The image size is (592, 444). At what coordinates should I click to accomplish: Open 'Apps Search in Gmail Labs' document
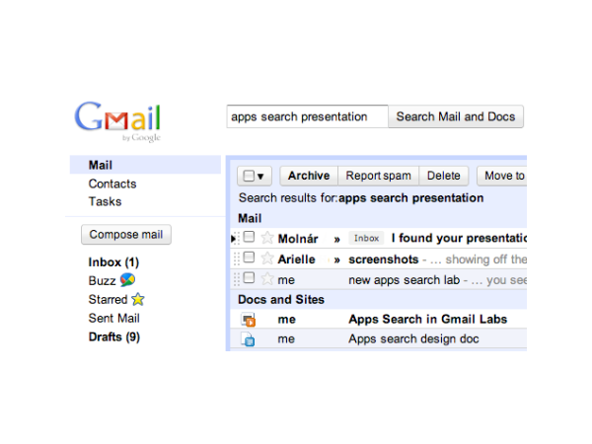(428, 320)
